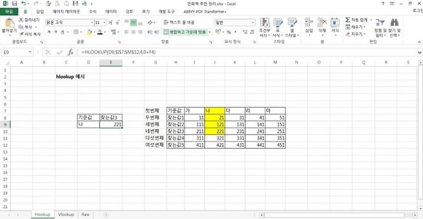Open the Cell Styles gallery
The height and width of the screenshot is (219, 423).
pos(292,27)
